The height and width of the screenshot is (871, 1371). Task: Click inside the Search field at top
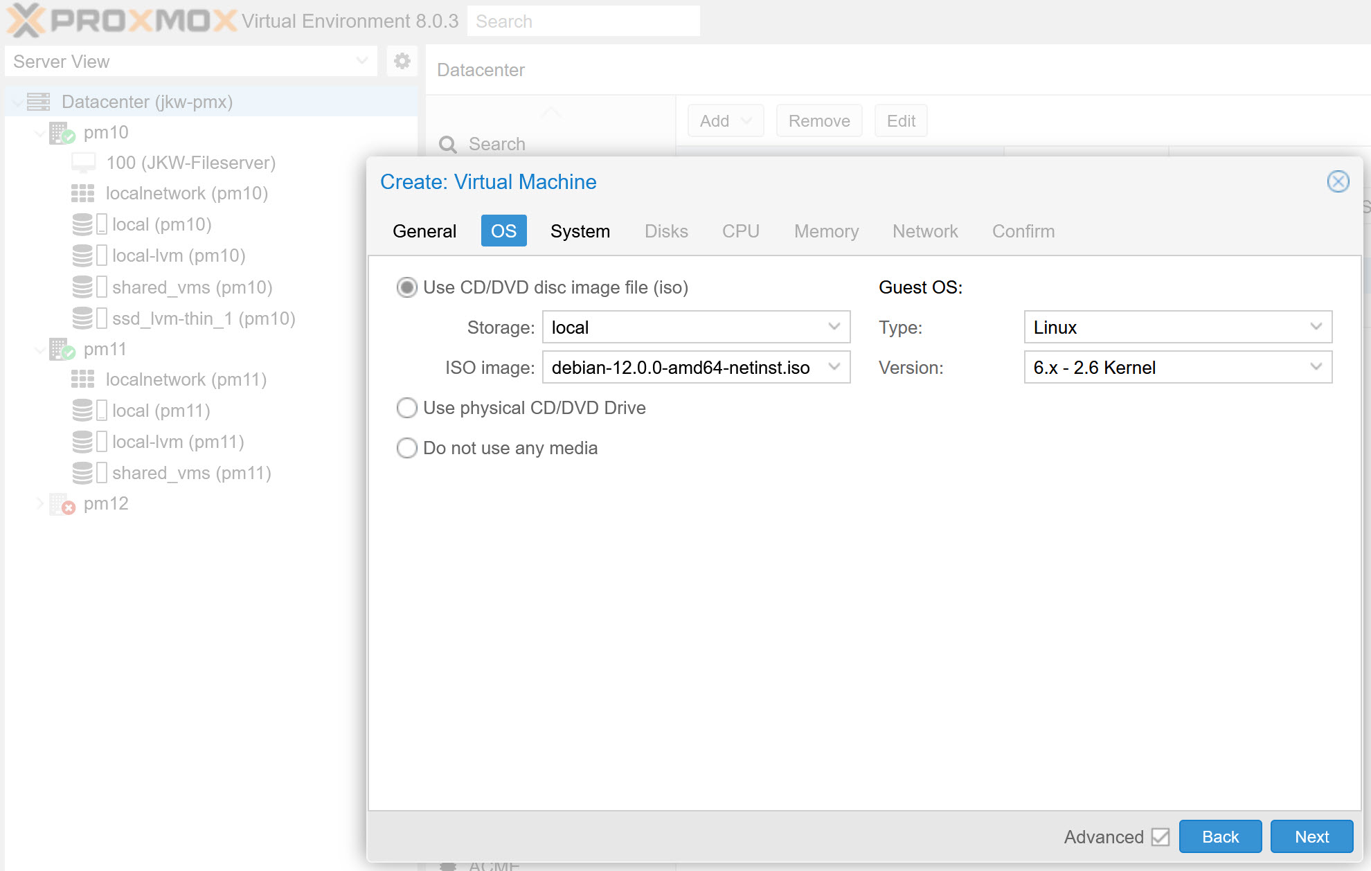pos(584,21)
